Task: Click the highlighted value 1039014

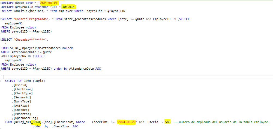Action: [68, 7]
